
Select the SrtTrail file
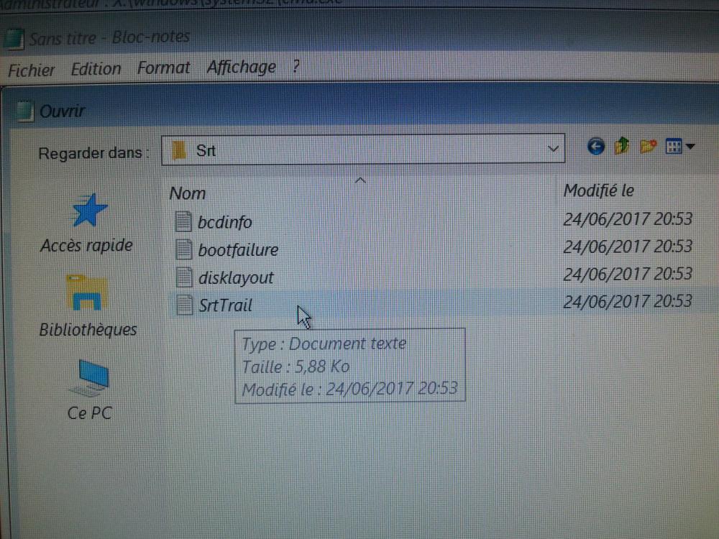click(x=225, y=305)
